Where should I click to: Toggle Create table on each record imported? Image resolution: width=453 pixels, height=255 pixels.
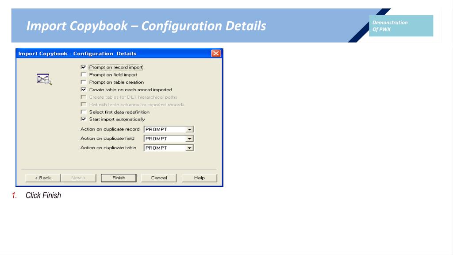point(84,89)
